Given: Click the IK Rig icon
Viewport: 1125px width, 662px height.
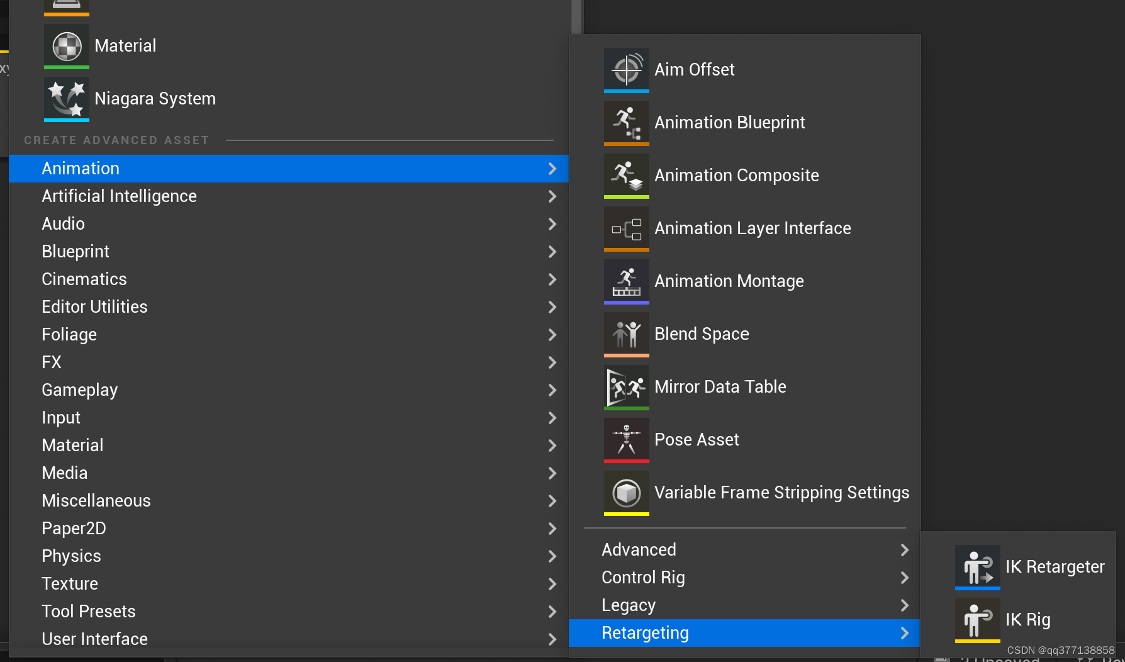Looking at the screenshot, I should 978,620.
